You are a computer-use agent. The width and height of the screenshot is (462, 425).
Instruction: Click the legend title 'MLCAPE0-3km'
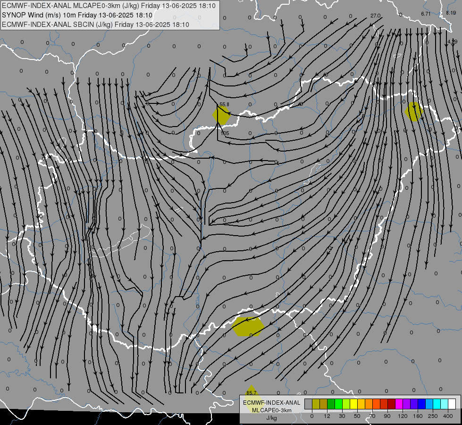tap(272, 410)
